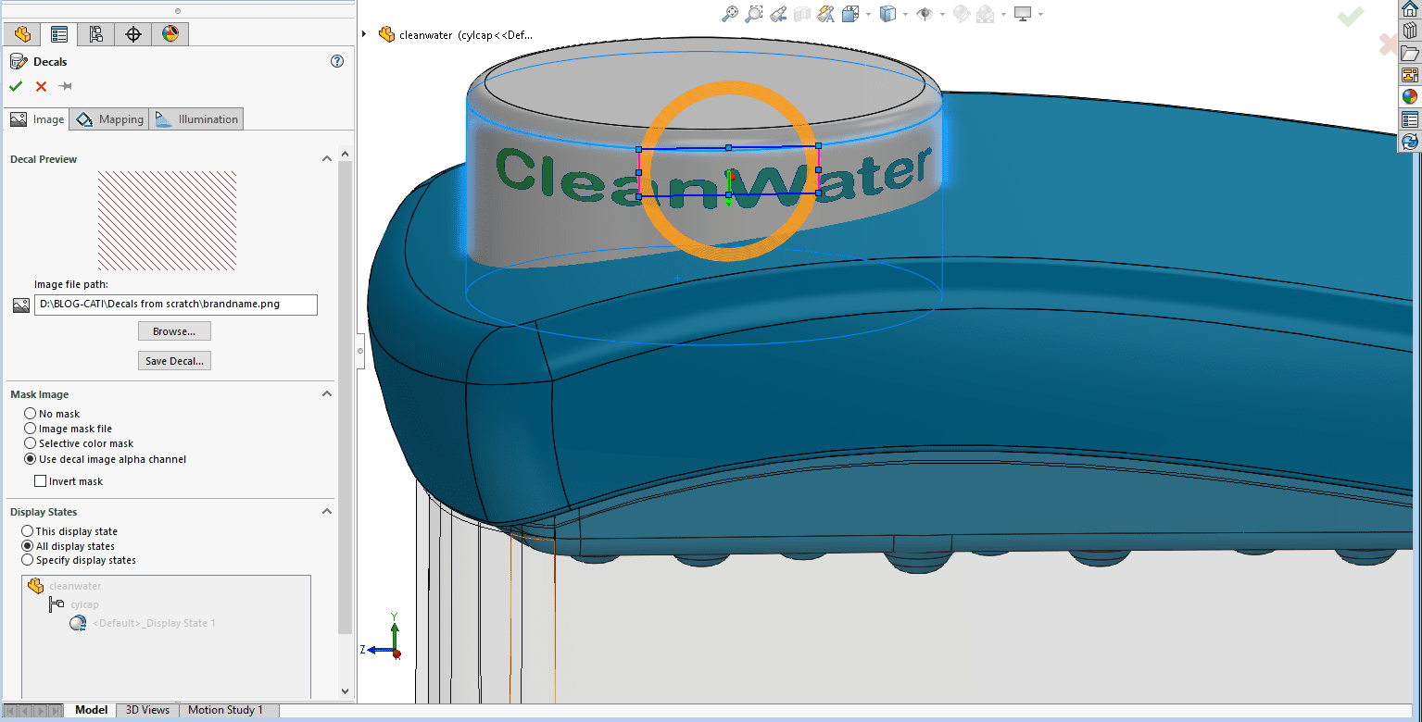Select the Zoom to Fit tool

click(731, 14)
